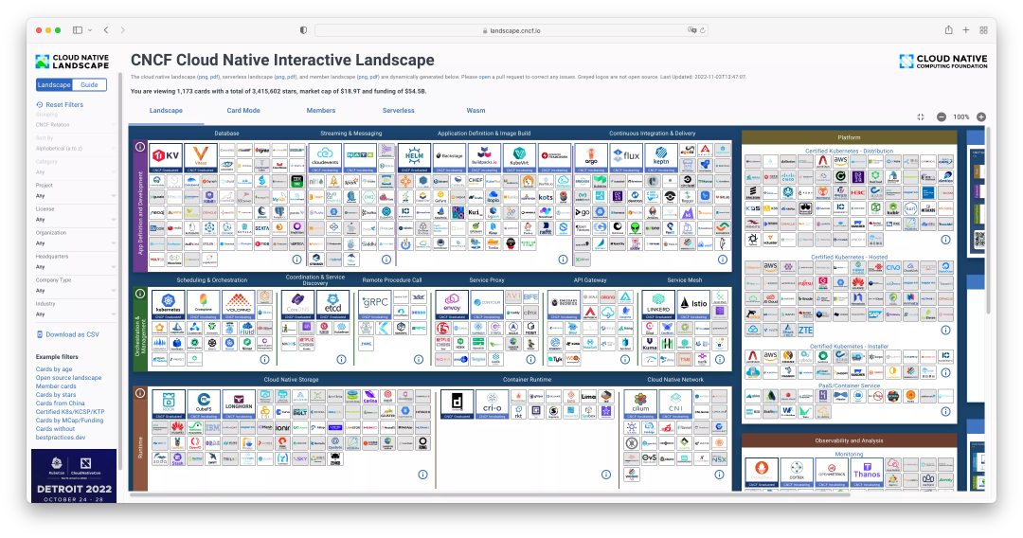The height and width of the screenshot is (538, 1023).
Task: Open the CubeFS card
Action: 204,404
